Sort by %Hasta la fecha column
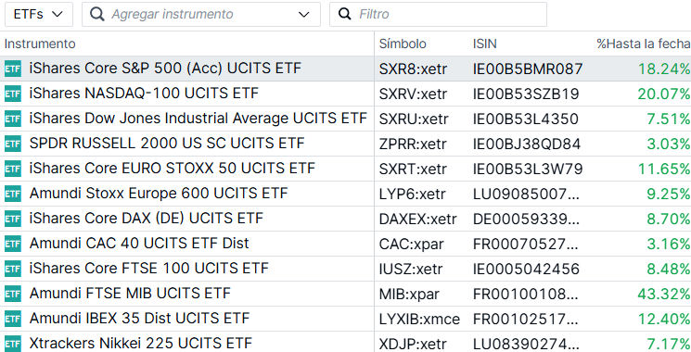Screen dimensions: 691x352 pyautogui.click(x=644, y=44)
